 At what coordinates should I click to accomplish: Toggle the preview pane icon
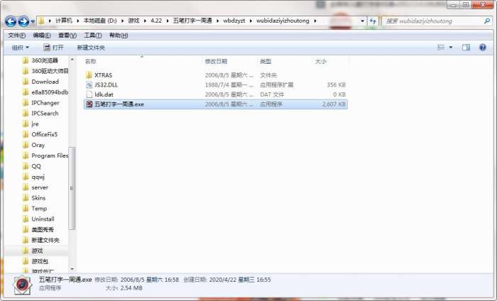tap(466, 48)
